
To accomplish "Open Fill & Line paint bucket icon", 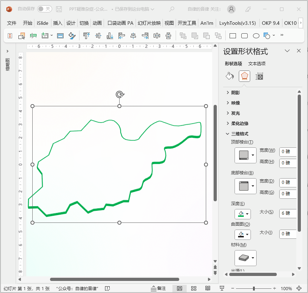I will tap(230, 76).
